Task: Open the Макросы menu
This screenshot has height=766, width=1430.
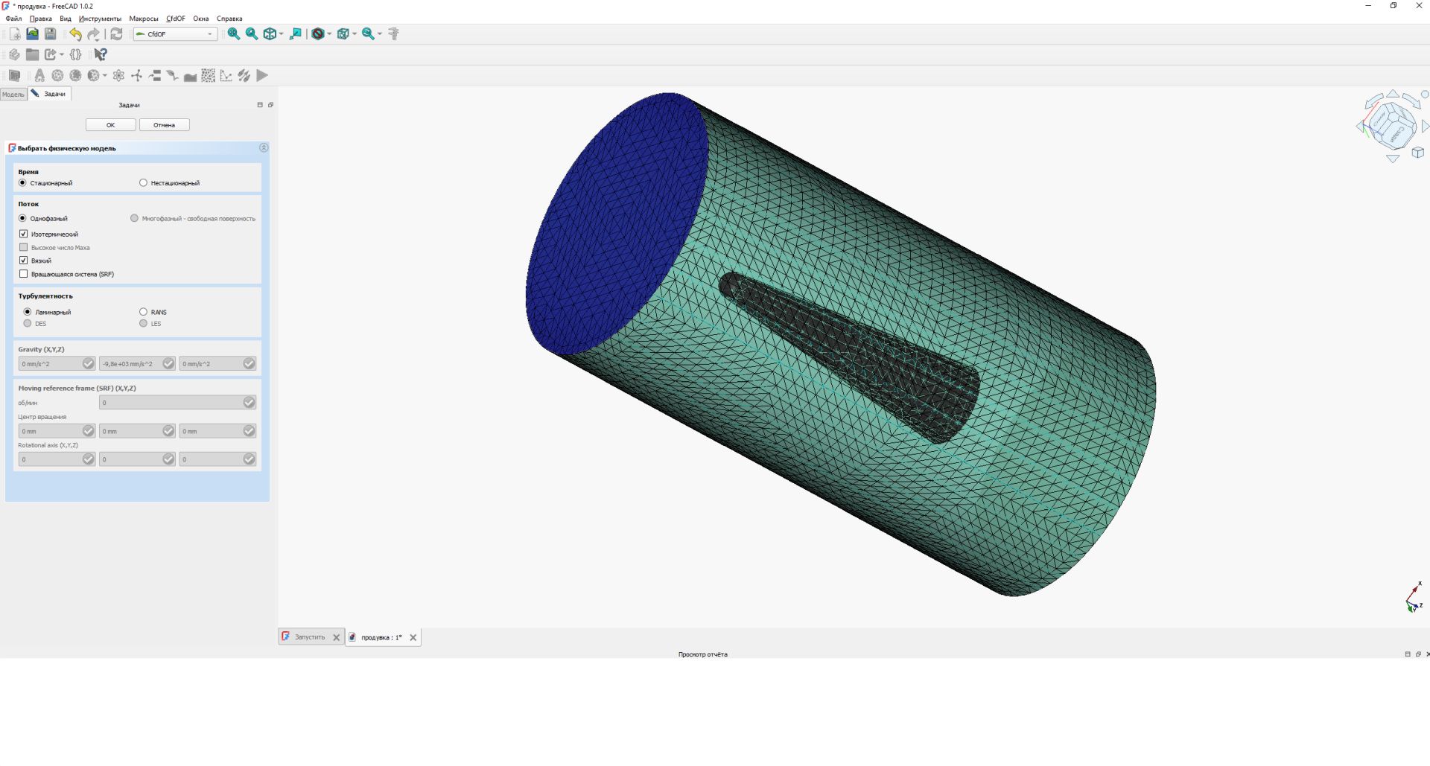Action: [144, 18]
